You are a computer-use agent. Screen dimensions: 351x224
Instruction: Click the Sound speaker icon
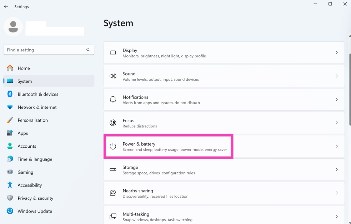tap(113, 76)
